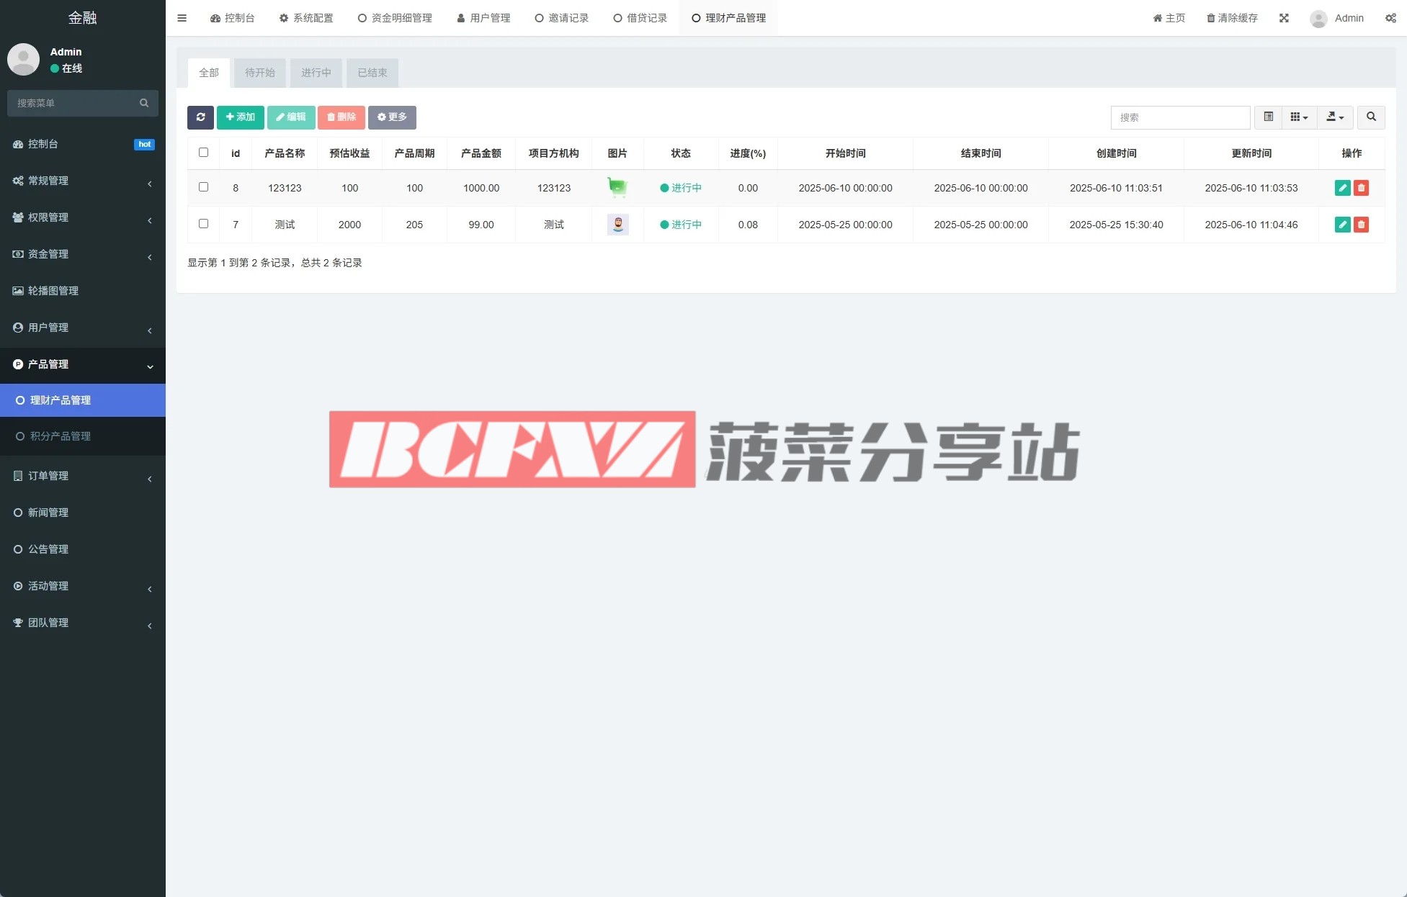
Task: Check the select-all checkbox in table header
Action: (203, 153)
